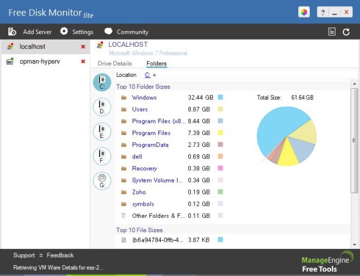
Task: Click Settings label in toolbar
Action: [x=83, y=32]
